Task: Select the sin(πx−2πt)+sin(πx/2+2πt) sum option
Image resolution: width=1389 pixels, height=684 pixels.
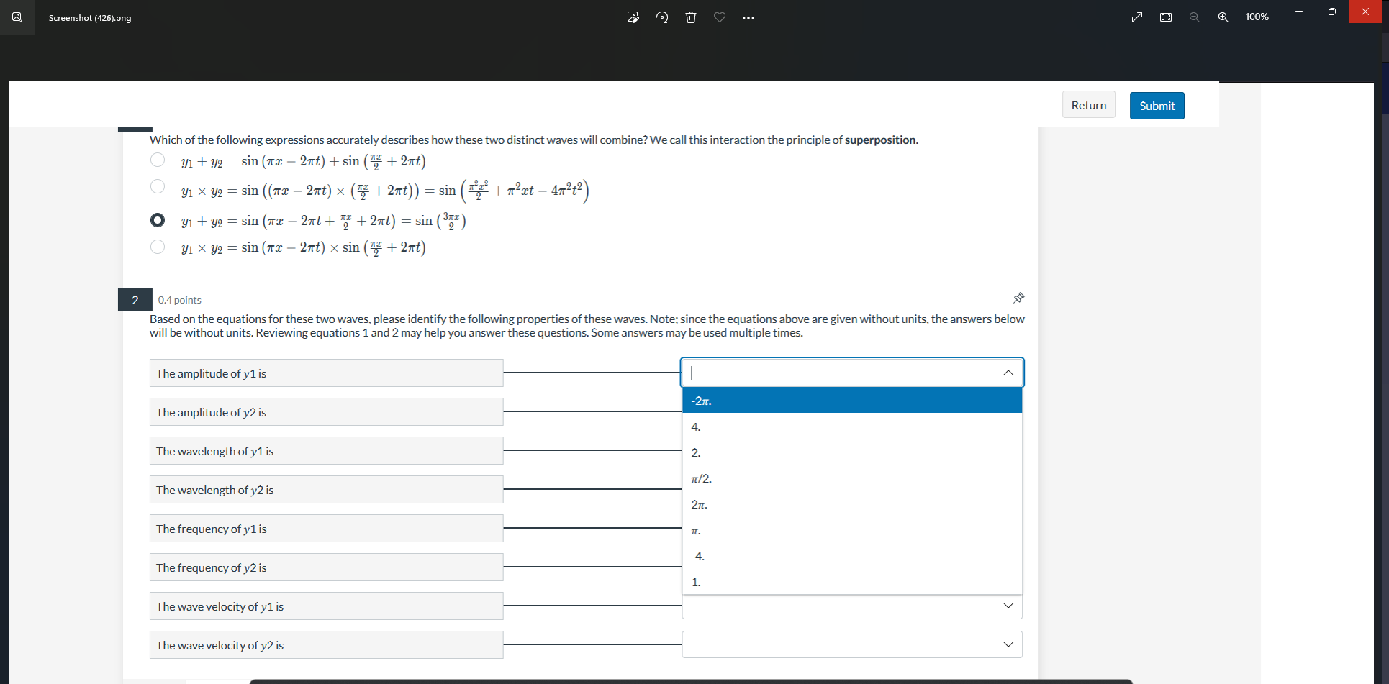Action: coord(158,160)
